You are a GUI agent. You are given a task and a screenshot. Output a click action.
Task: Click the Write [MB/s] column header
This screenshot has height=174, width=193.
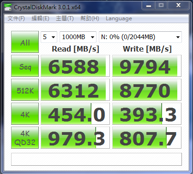[x=147, y=49]
